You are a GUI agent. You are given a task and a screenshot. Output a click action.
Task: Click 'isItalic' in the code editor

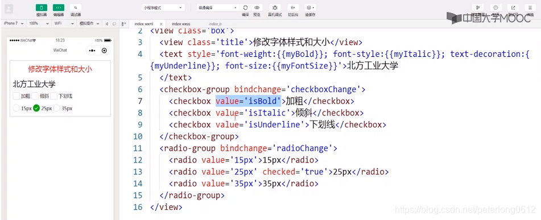coord(267,113)
